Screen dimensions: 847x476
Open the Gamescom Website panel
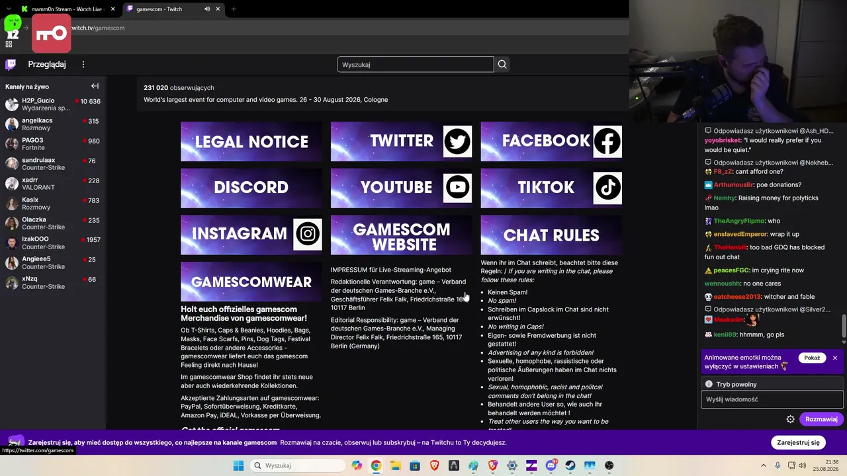pyautogui.click(x=402, y=235)
